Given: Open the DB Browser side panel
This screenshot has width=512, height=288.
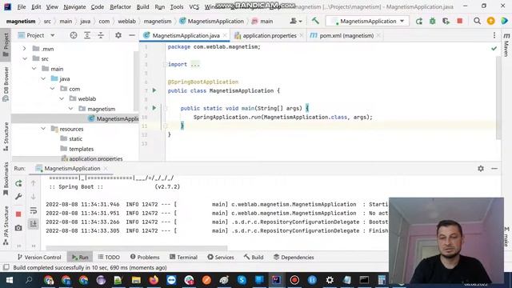Looking at the screenshot, I should coord(6,84).
